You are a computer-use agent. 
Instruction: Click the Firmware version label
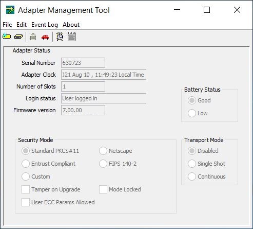tap(34, 110)
